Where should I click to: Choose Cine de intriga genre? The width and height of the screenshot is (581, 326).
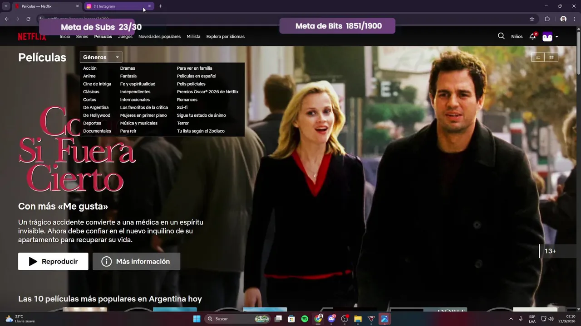click(x=97, y=84)
